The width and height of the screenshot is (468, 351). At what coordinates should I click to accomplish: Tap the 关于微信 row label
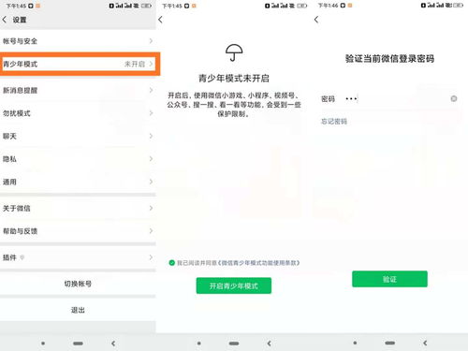coord(17,208)
